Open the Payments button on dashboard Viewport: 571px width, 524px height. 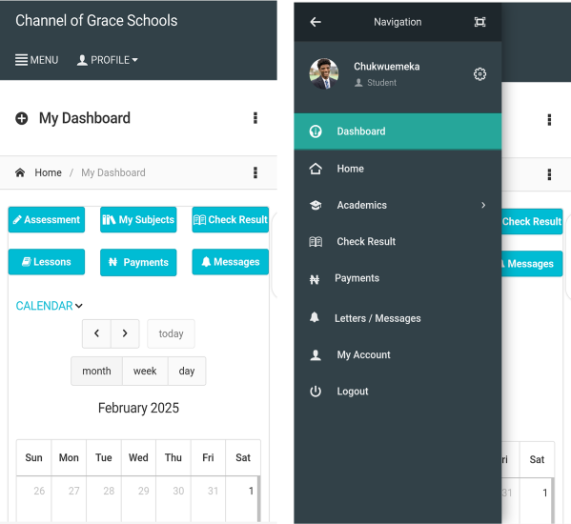(x=138, y=262)
